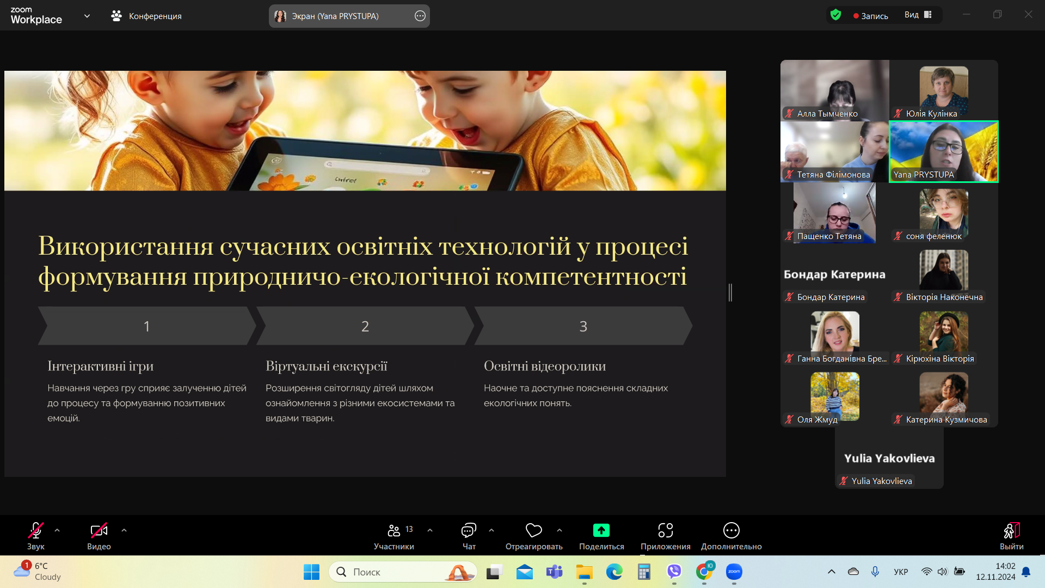
Task: Click the Zoom icon on taskbar
Action: 734,572
